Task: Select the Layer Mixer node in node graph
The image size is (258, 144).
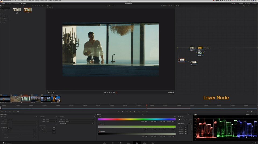Action: (x=208, y=48)
